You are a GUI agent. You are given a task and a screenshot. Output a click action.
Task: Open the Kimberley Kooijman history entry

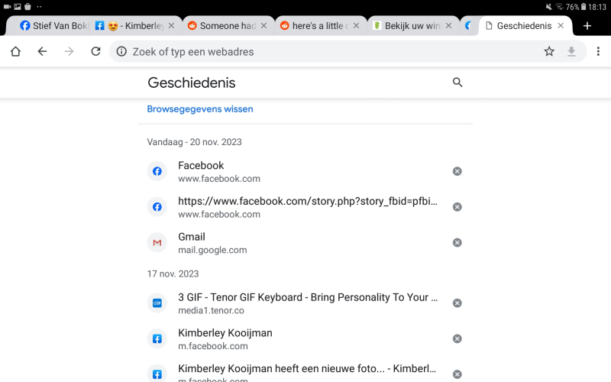(x=225, y=333)
